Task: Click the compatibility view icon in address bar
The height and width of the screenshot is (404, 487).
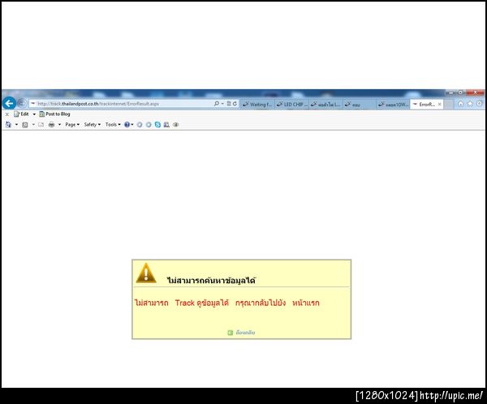Action: 229,104
